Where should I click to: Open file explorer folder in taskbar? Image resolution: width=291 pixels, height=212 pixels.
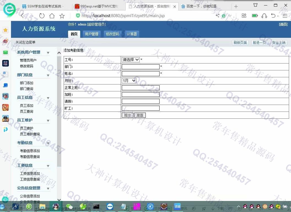point(42,207)
